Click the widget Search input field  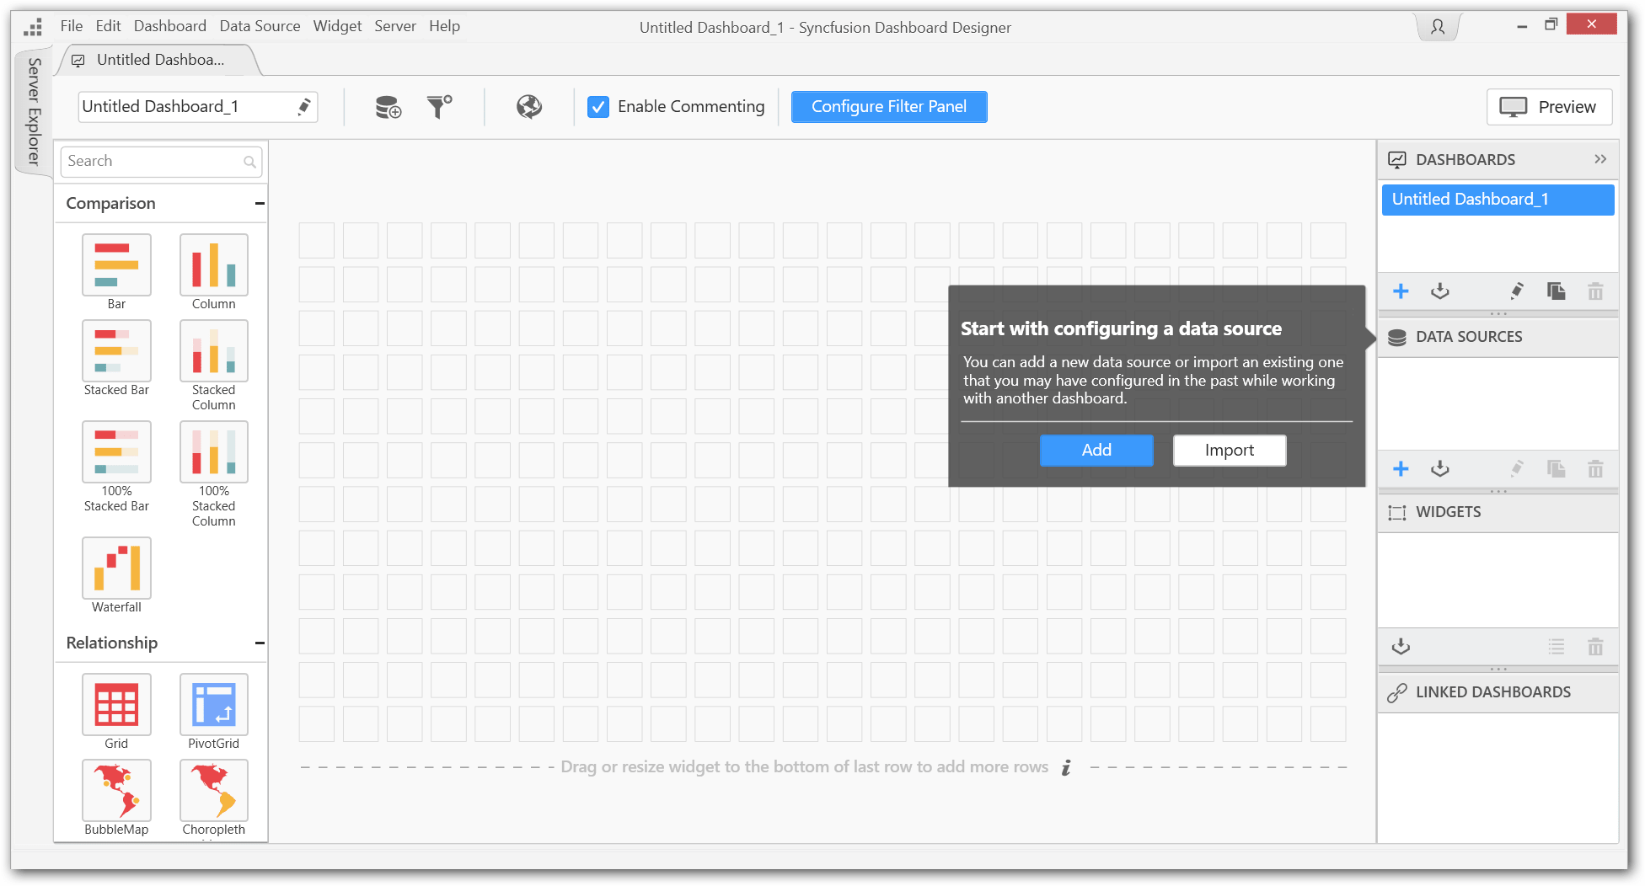[153, 161]
